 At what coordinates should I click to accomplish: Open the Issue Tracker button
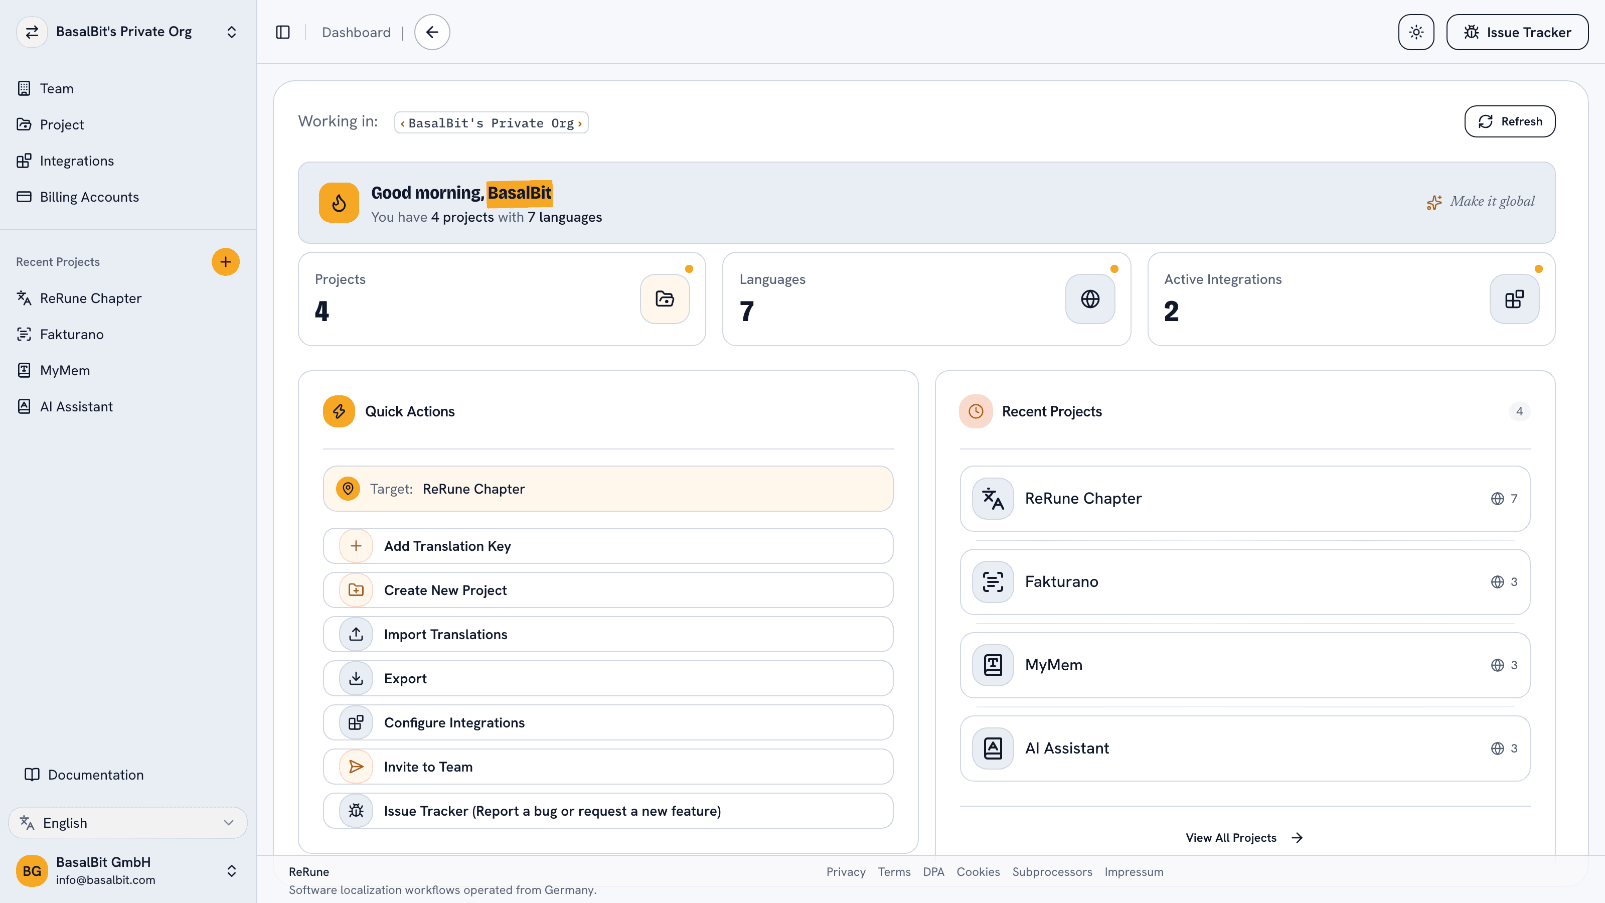coord(1517,33)
